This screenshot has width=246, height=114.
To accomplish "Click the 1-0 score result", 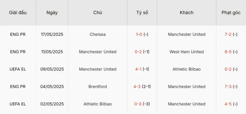I will [139, 34].
